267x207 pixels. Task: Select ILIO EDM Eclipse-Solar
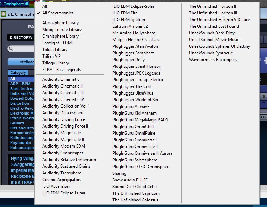coord(133,6)
